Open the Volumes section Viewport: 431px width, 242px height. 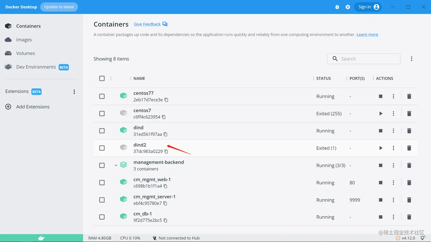click(25, 53)
